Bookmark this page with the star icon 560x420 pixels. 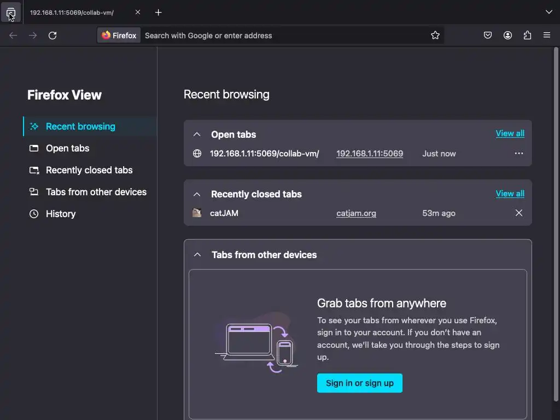435,36
